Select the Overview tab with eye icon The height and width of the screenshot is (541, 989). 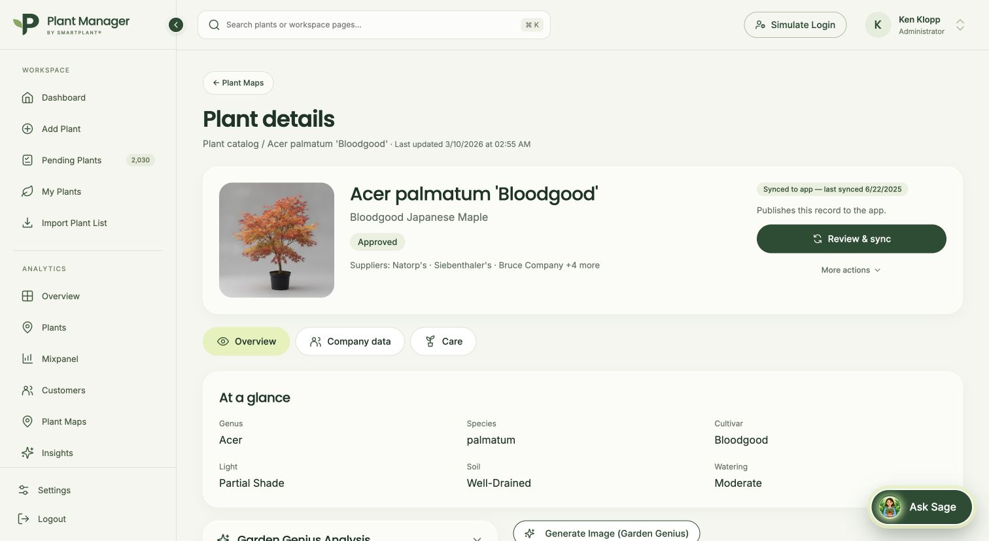tap(246, 342)
